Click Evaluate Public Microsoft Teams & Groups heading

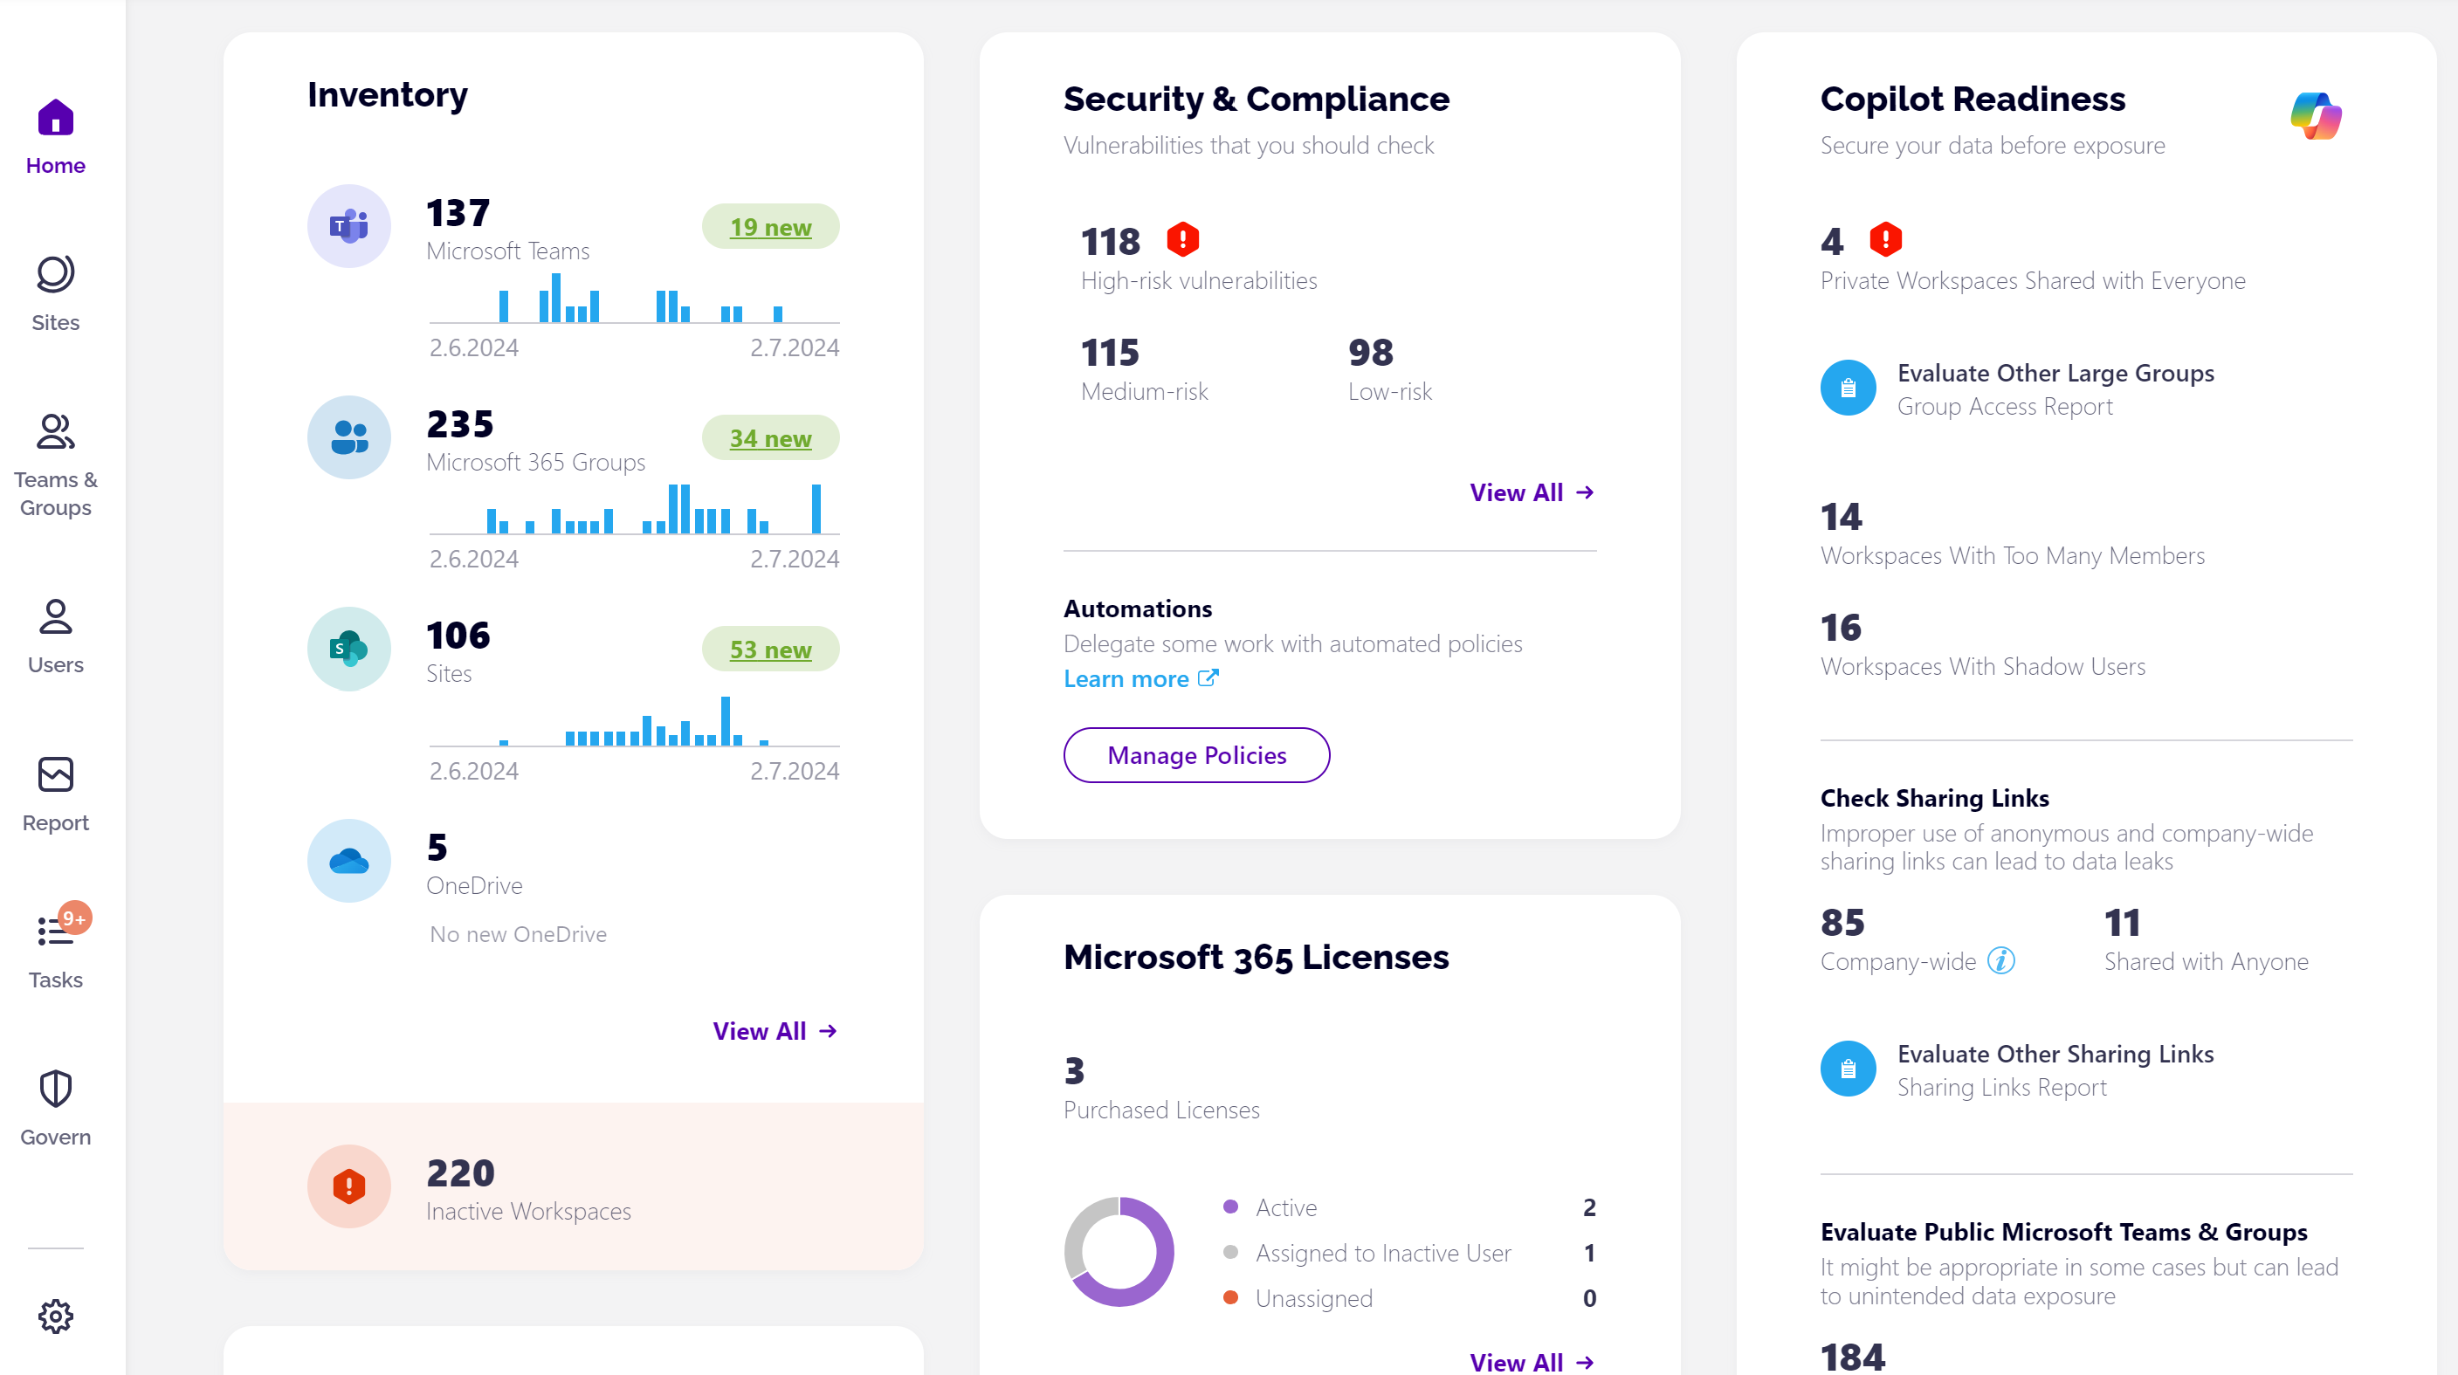2064,1231
